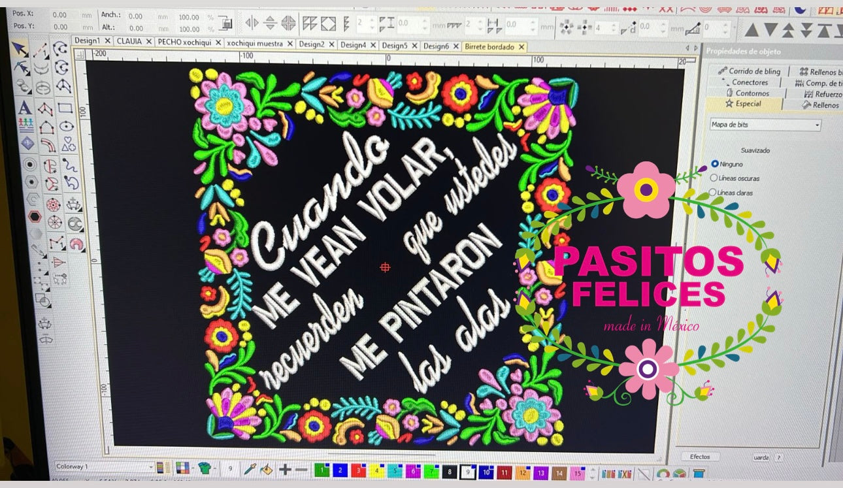
Task: Select red color swatch number 3
Action: [358, 470]
